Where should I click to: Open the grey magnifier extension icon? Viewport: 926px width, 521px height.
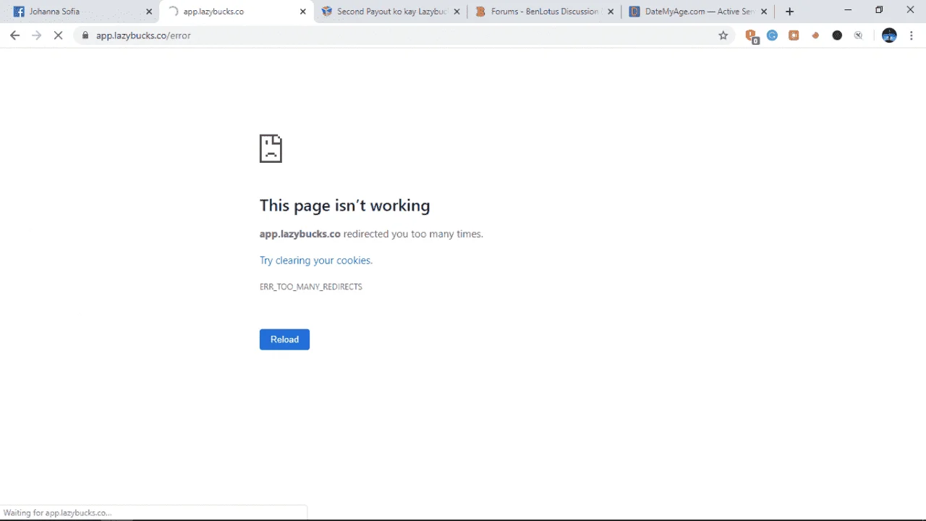[859, 35]
